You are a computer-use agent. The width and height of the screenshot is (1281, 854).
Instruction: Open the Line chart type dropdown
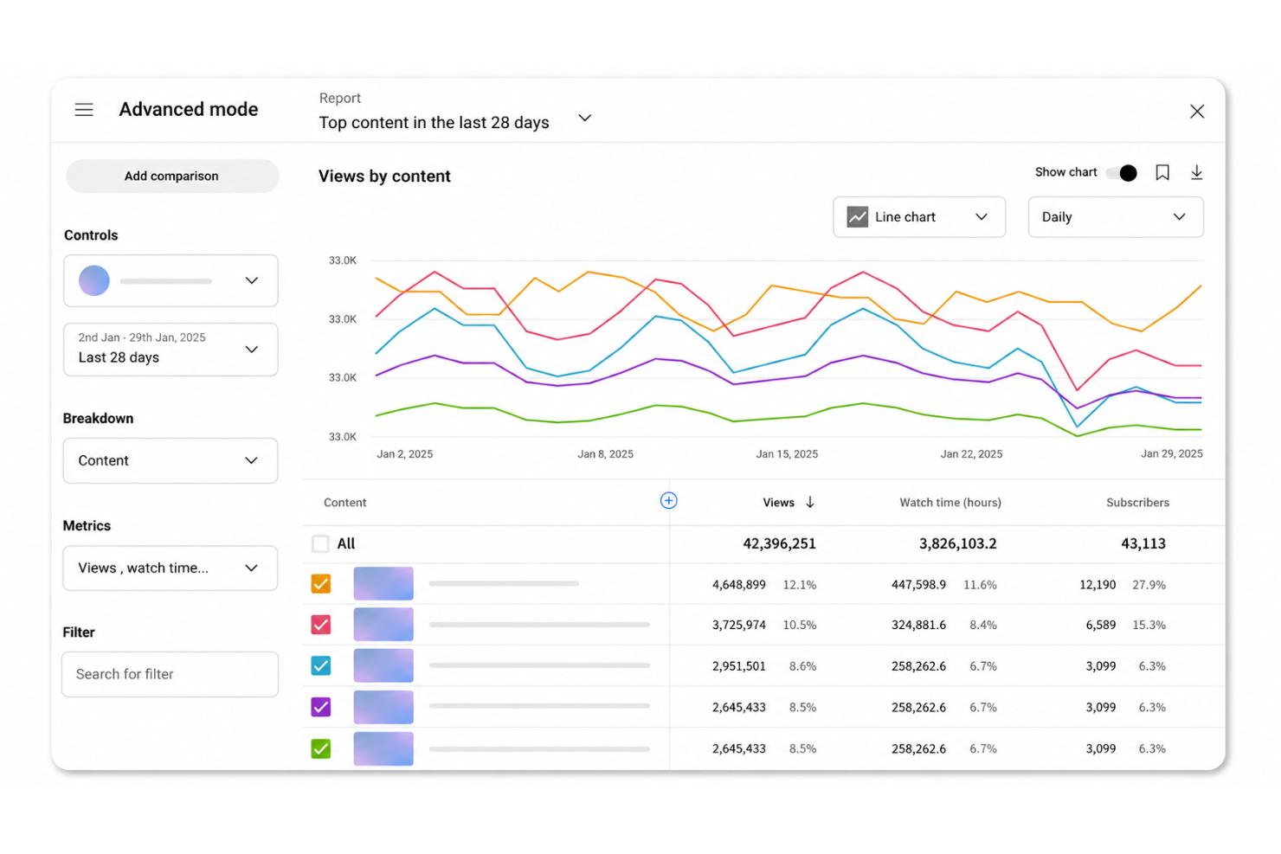pos(919,217)
